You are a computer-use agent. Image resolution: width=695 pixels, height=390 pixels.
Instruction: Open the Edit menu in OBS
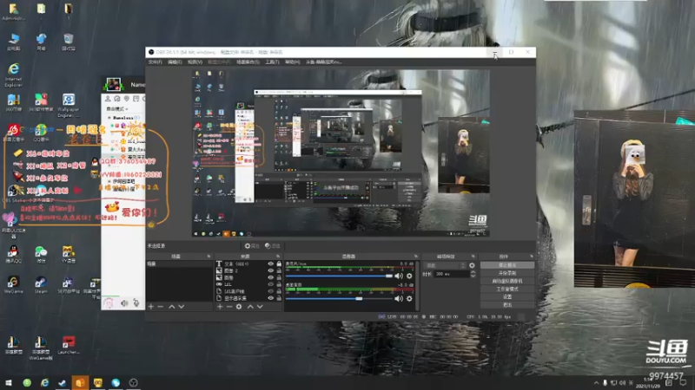[x=175, y=62]
